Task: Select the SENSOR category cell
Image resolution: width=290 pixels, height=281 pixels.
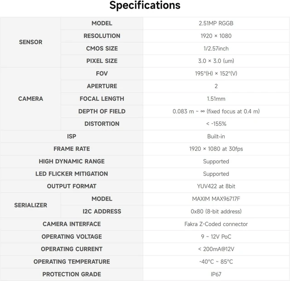Action: [x=31, y=42]
